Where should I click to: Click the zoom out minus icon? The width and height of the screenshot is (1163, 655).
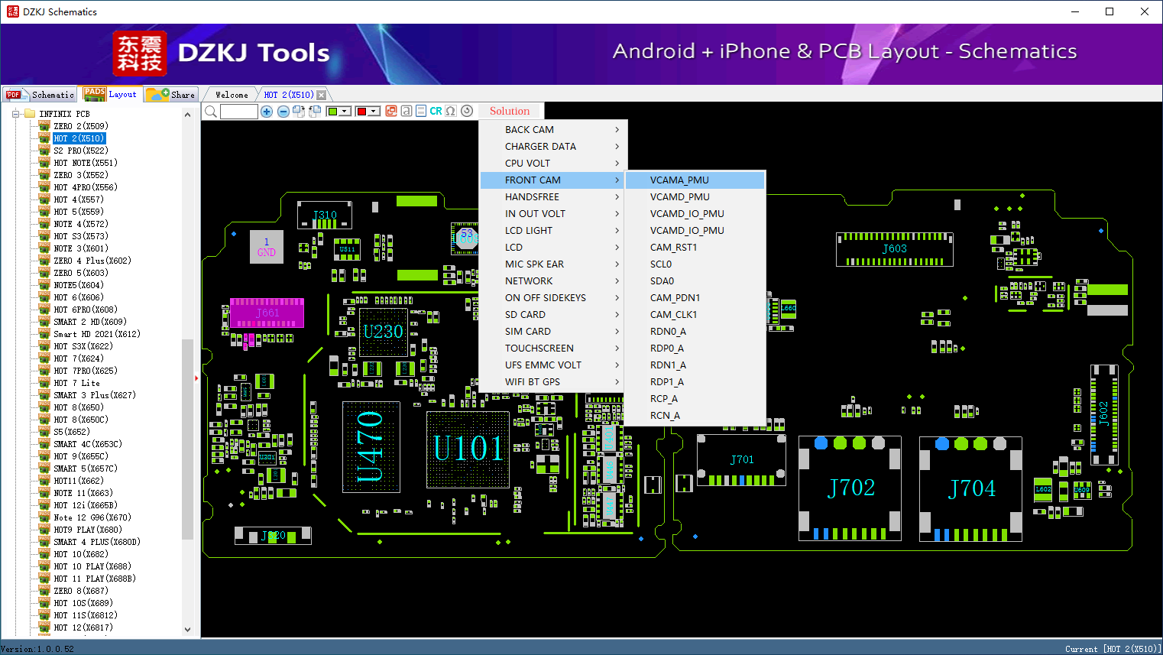tap(283, 112)
